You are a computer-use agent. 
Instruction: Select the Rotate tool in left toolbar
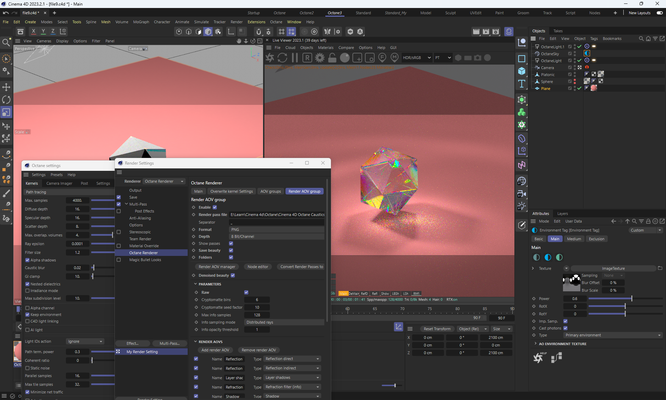[x=6, y=100]
